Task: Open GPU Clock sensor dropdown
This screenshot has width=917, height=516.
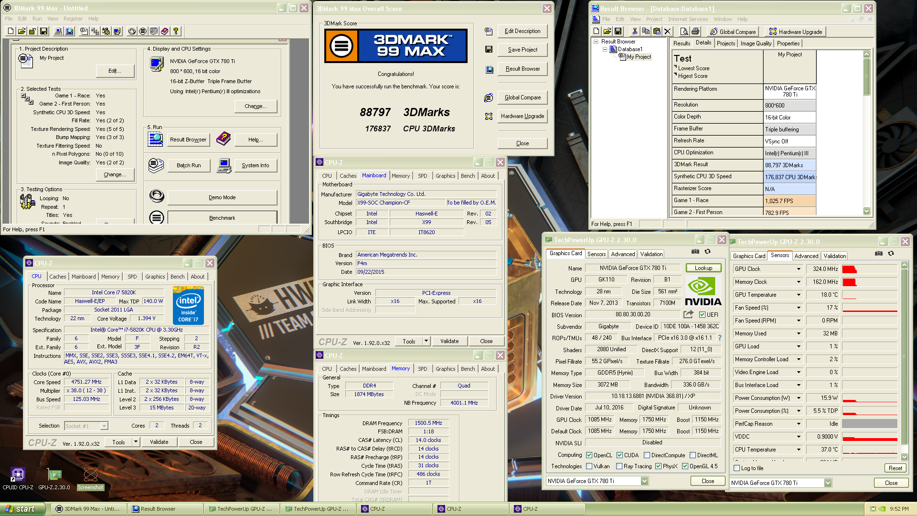Action: (798, 269)
